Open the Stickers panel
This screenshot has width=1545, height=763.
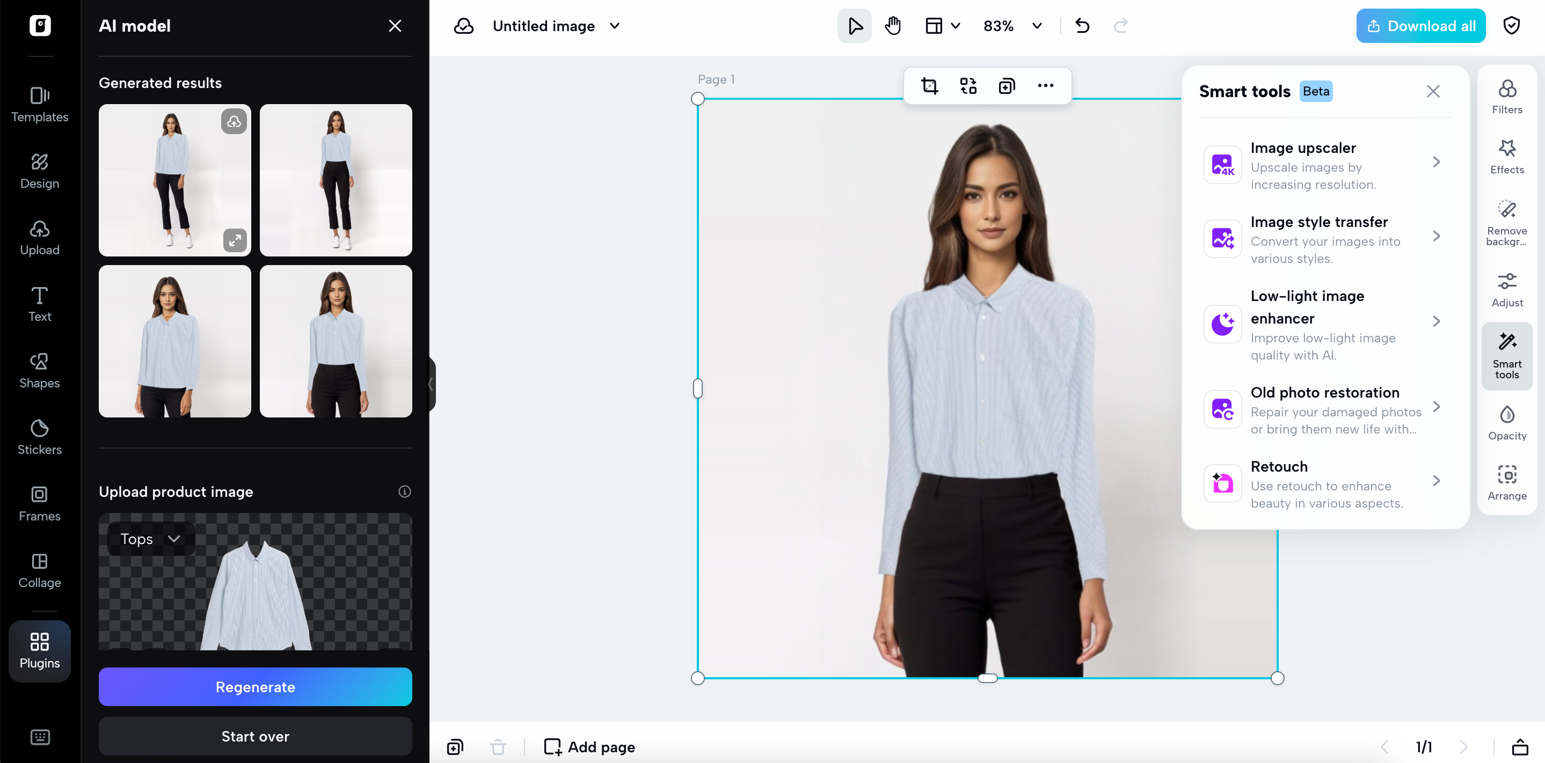39,436
